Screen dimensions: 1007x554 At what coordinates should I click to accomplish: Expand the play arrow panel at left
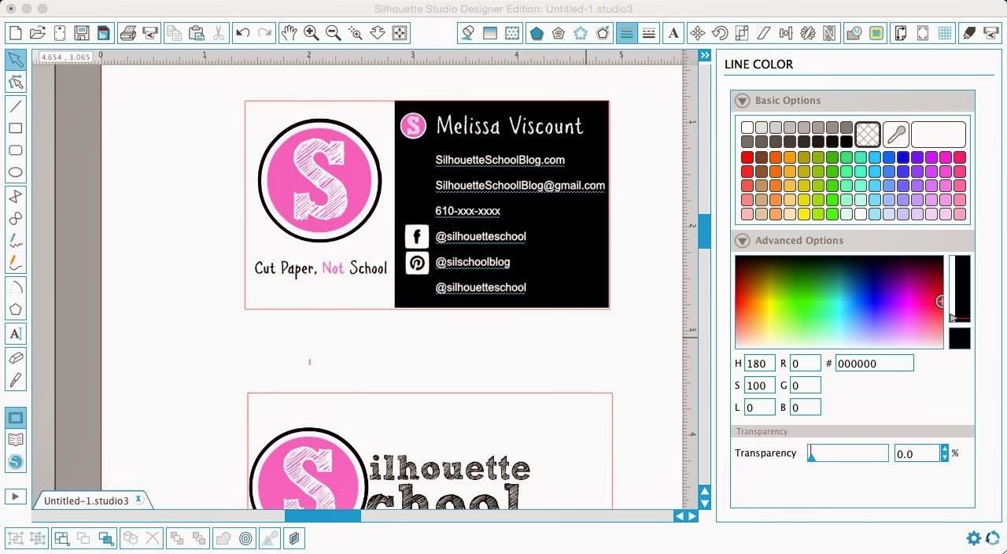click(16, 496)
